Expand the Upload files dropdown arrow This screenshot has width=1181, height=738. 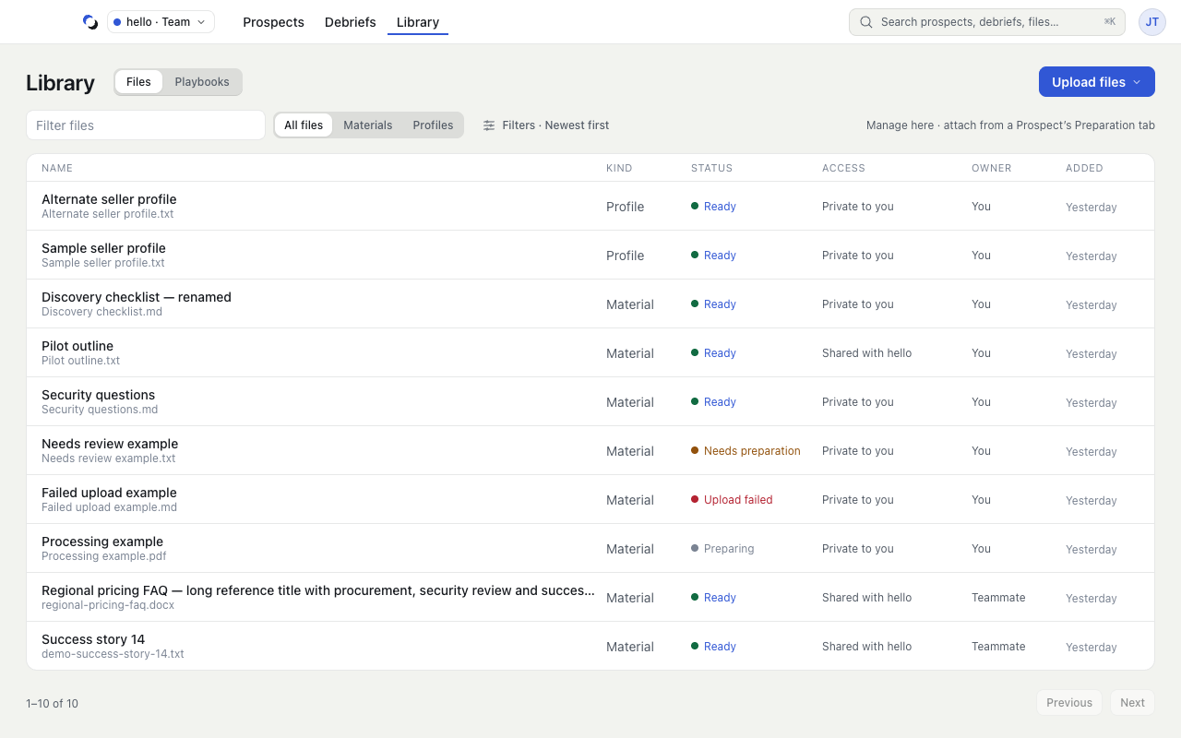pos(1137,82)
